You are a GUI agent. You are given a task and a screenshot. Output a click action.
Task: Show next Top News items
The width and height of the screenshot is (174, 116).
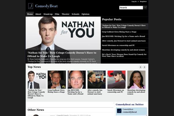(144, 67)
